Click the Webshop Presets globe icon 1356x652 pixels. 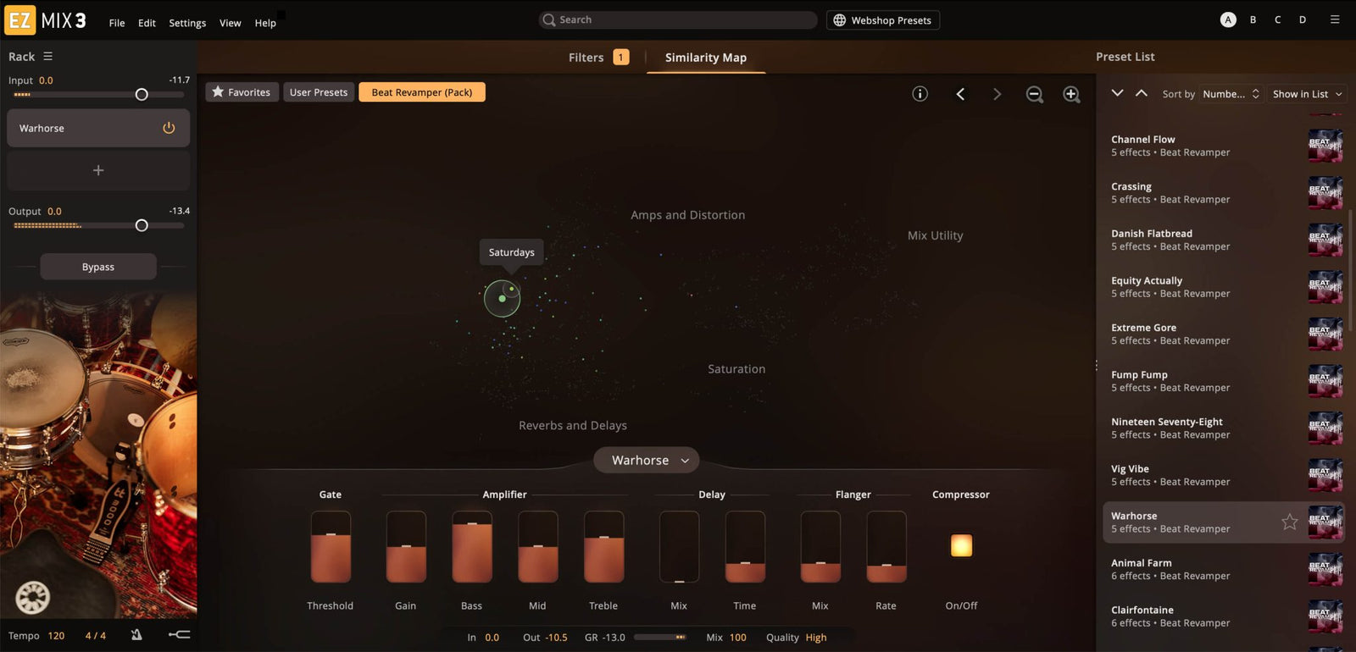839,20
